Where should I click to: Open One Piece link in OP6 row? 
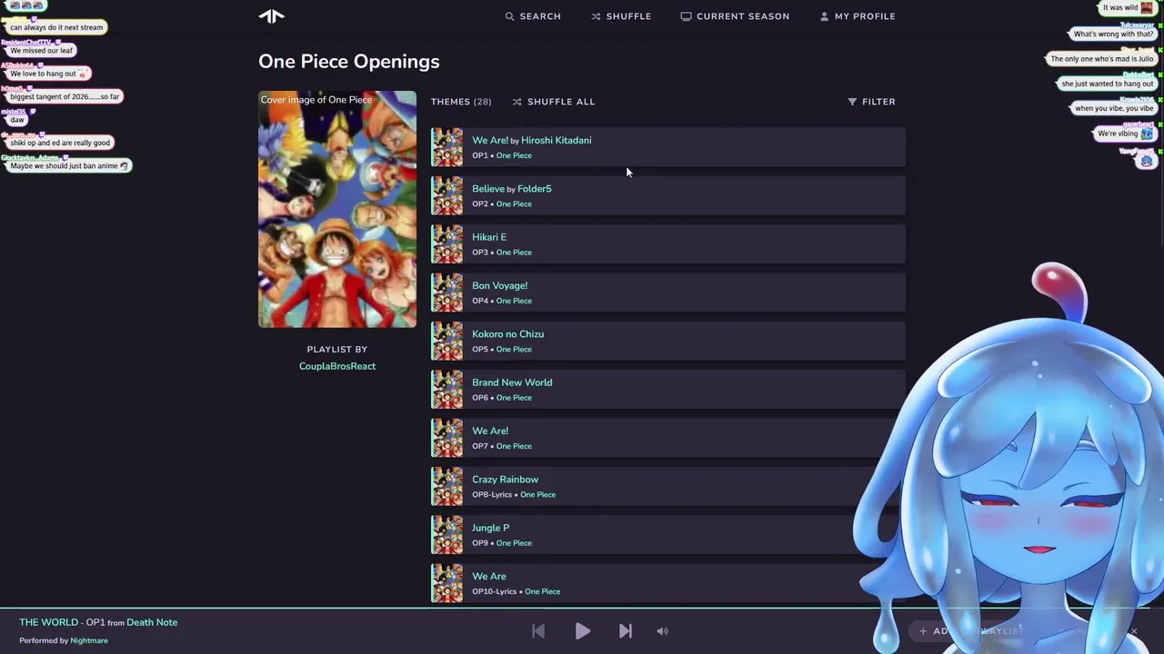(514, 398)
